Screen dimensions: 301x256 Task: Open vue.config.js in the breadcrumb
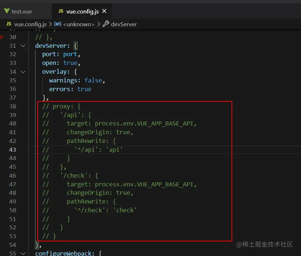tap(30, 24)
